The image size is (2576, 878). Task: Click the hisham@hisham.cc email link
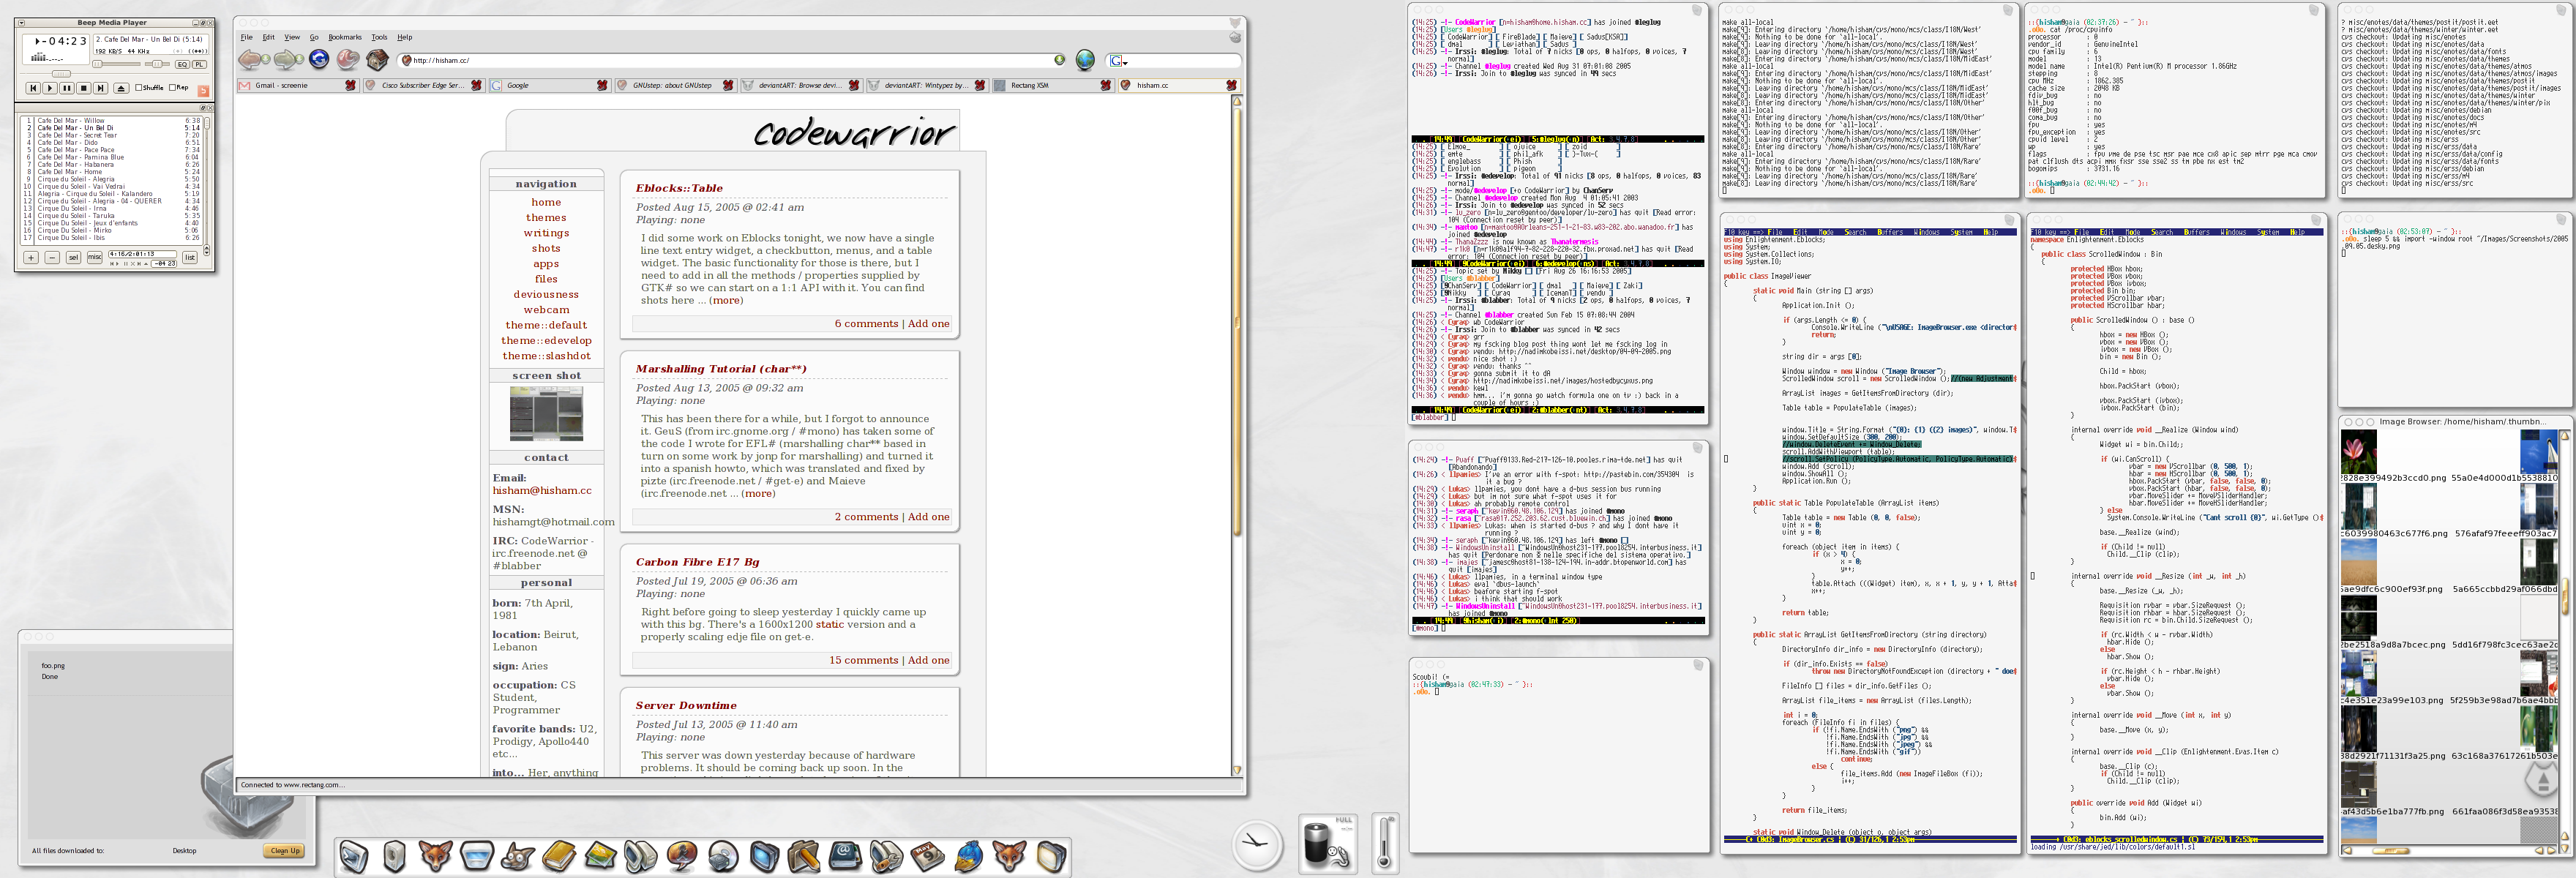[x=542, y=491]
